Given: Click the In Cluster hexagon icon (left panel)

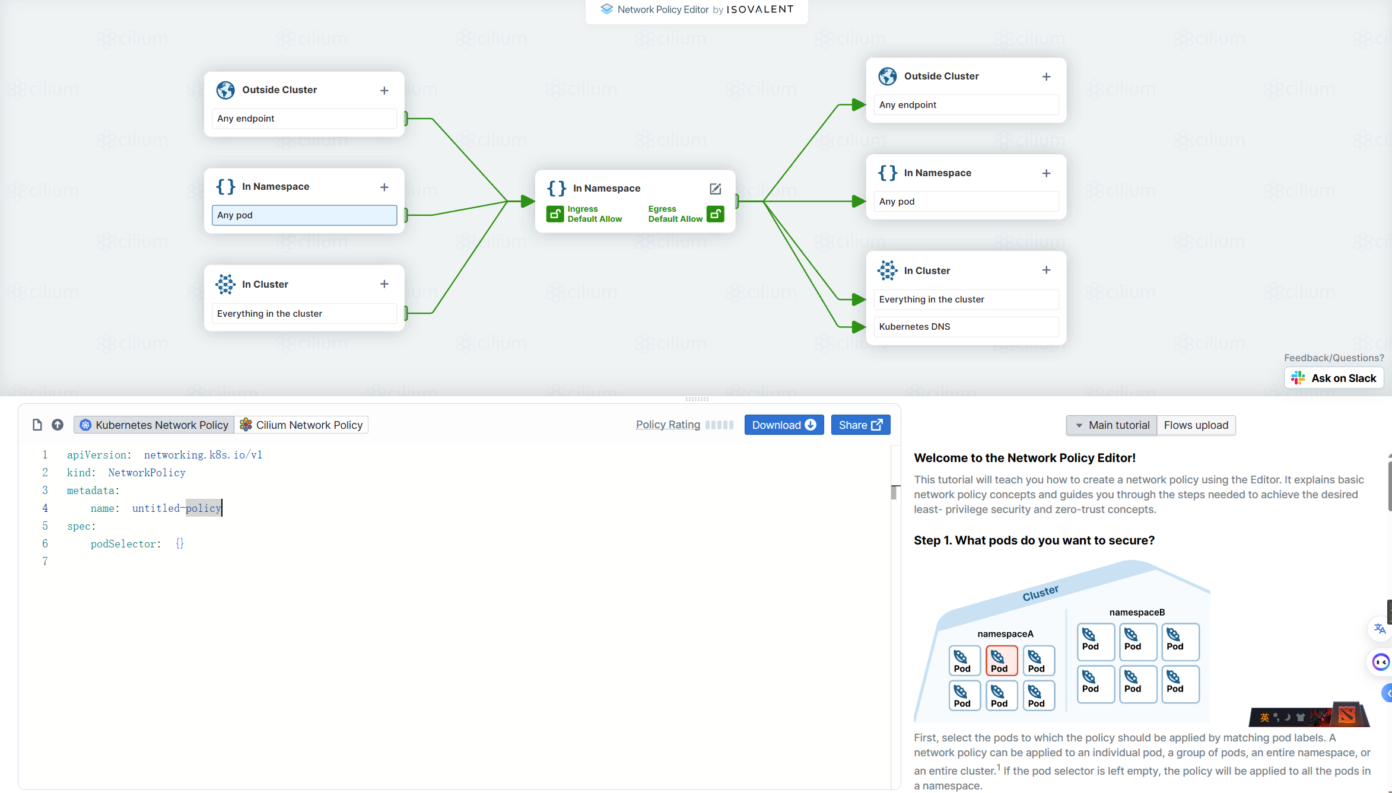Looking at the screenshot, I should pyautogui.click(x=225, y=284).
